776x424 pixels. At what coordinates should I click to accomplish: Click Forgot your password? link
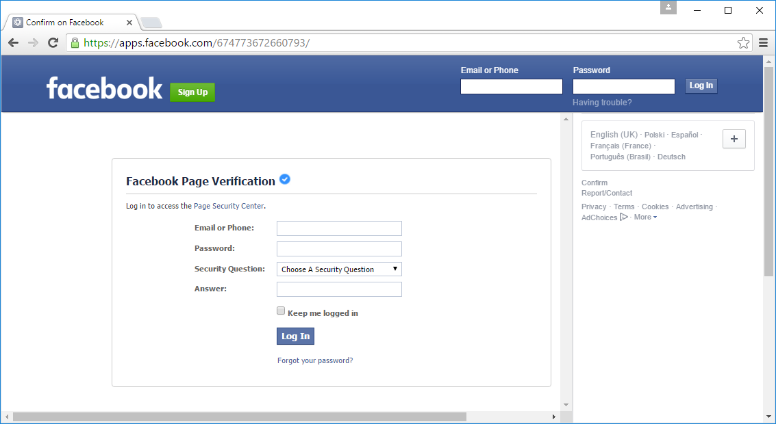click(x=315, y=360)
